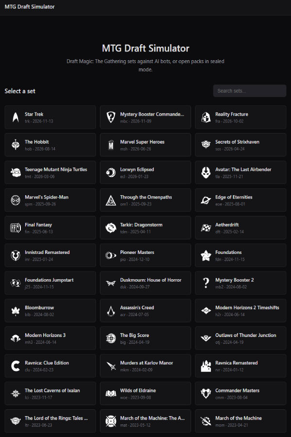Click the Assassin's Creed set icon
The height and width of the screenshot is (437, 291).
pos(111,310)
